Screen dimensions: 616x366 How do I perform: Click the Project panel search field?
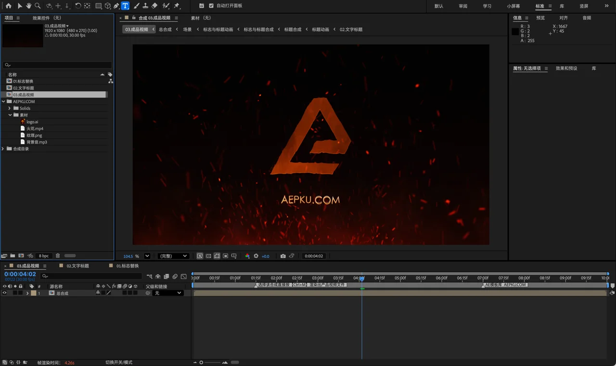(x=57, y=65)
